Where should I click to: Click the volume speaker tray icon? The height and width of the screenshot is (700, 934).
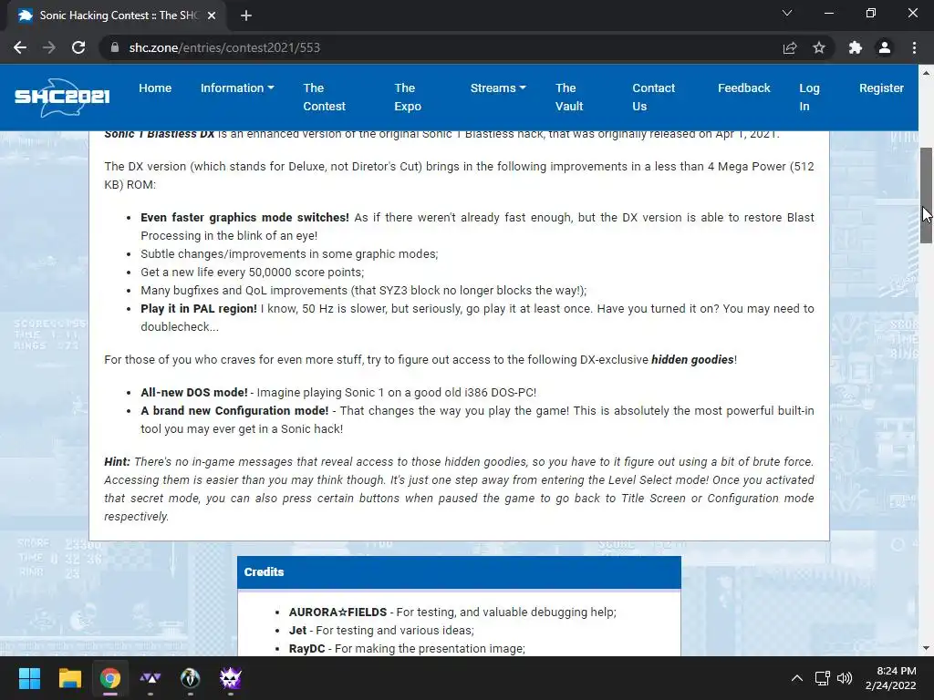coord(845,678)
